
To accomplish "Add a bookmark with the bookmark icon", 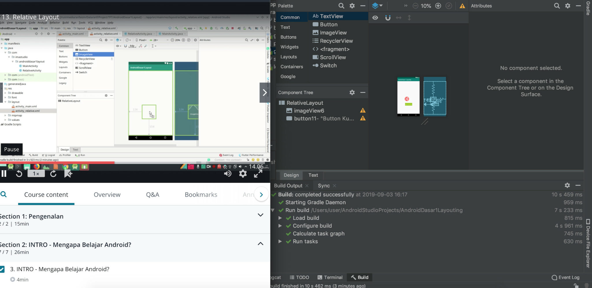I will coord(68,173).
